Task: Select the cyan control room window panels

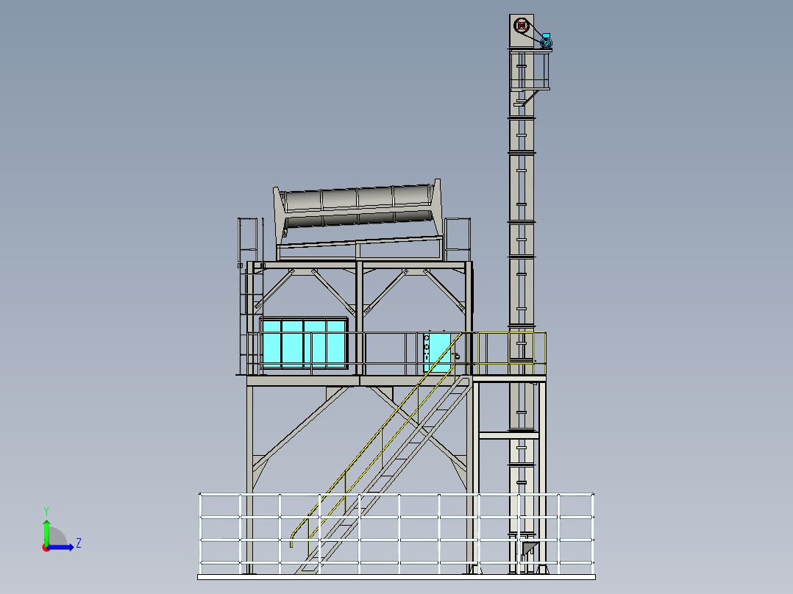Action: (303, 343)
